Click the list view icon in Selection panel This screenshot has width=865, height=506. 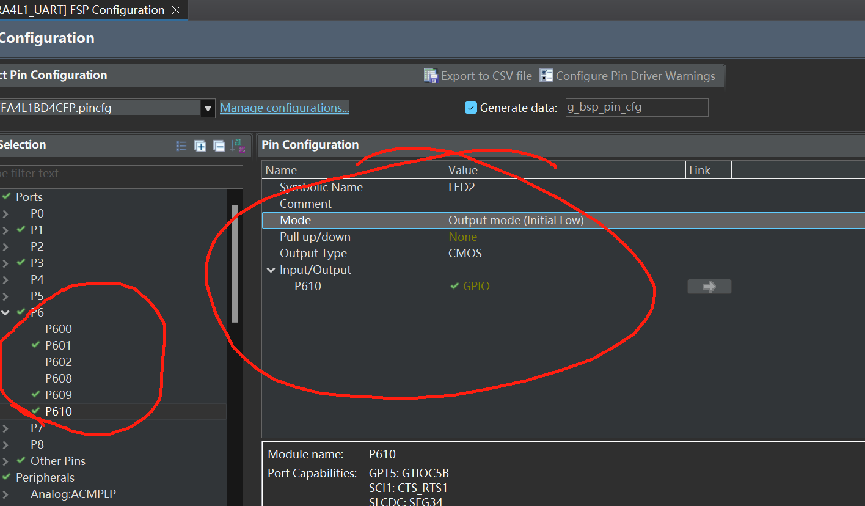point(181,145)
